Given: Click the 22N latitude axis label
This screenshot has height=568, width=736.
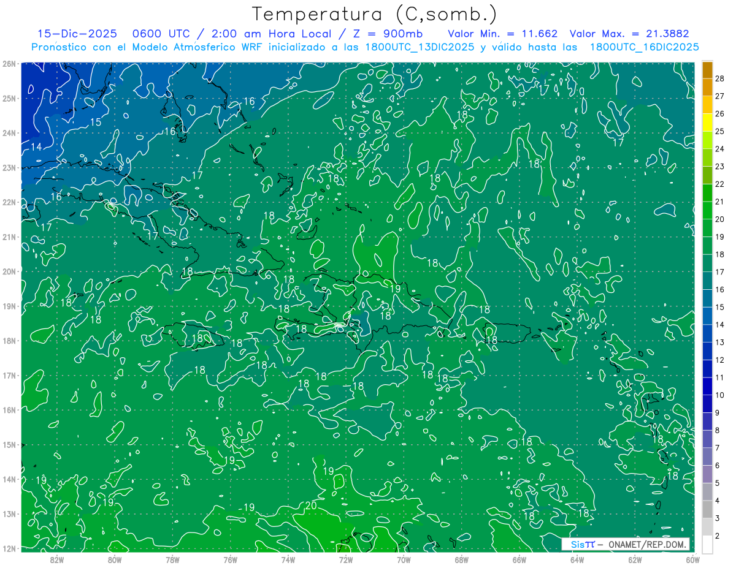Looking at the screenshot, I should pos(9,202).
